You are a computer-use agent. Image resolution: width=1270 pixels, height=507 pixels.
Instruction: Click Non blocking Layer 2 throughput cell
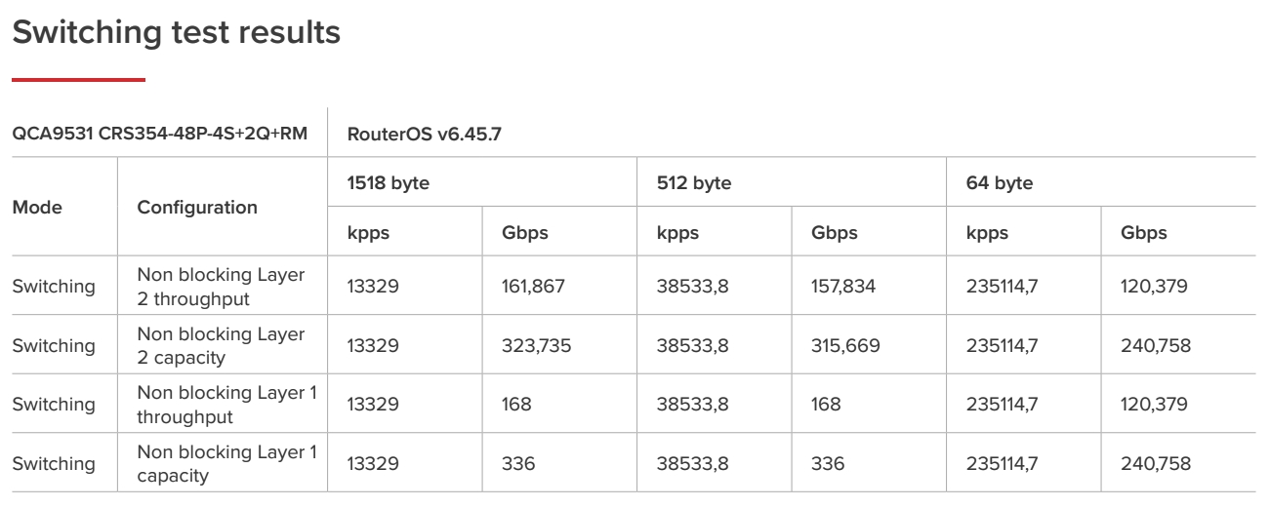tap(221, 287)
